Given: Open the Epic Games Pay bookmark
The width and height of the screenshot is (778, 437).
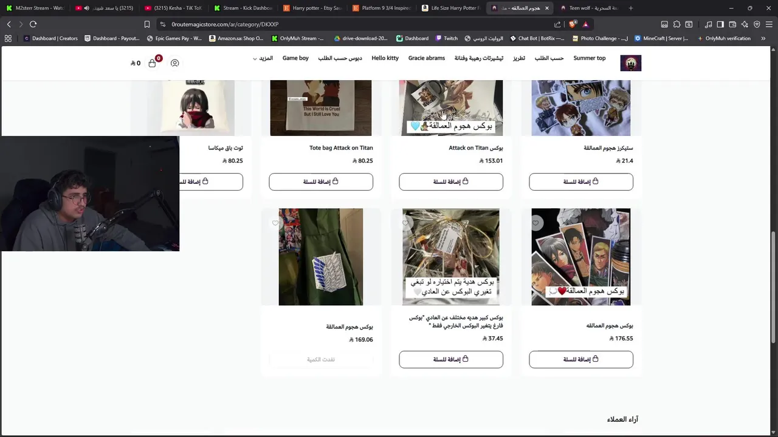Looking at the screenshot, I should pyautogui.click(x=173, y=38).
